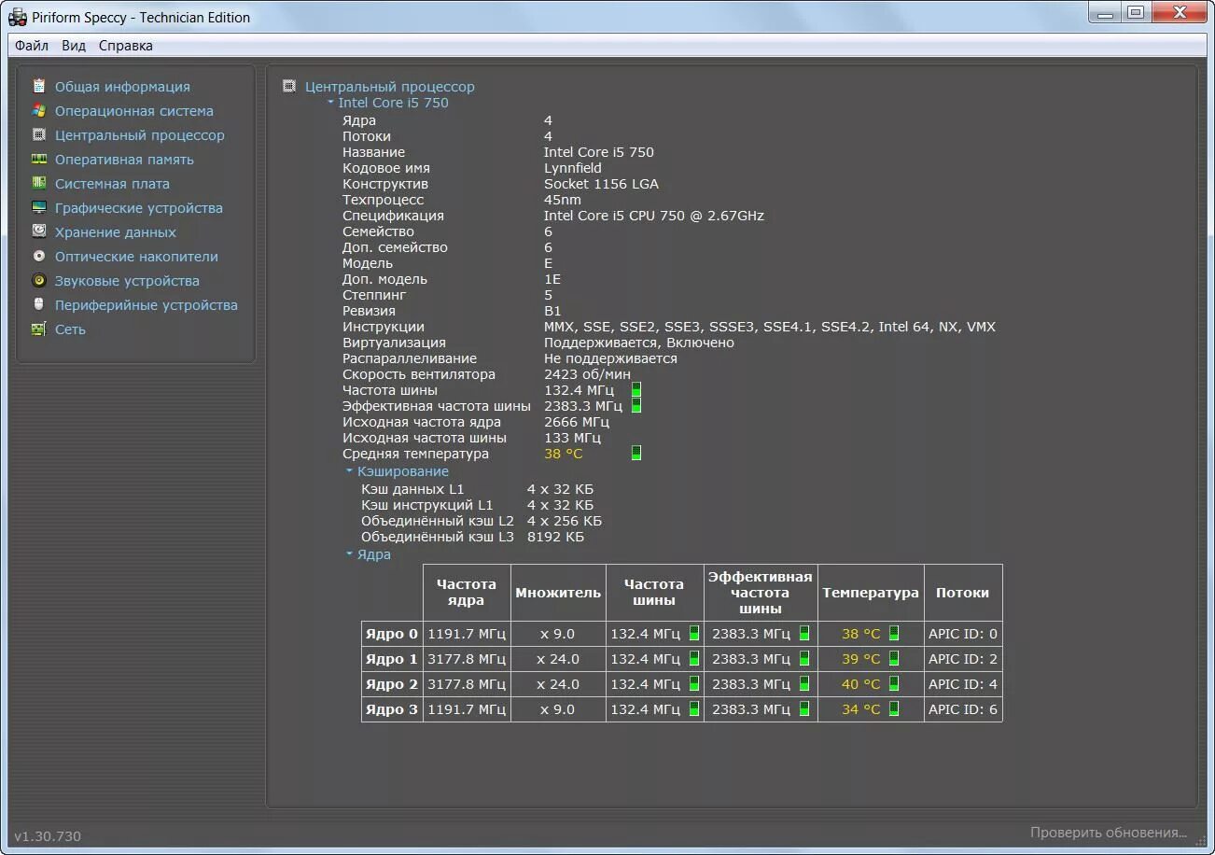This screenshot has height=855, width=1215.
Task: Click the CPU icon beside the Центральный процессор heading
Action: point(289,86)
